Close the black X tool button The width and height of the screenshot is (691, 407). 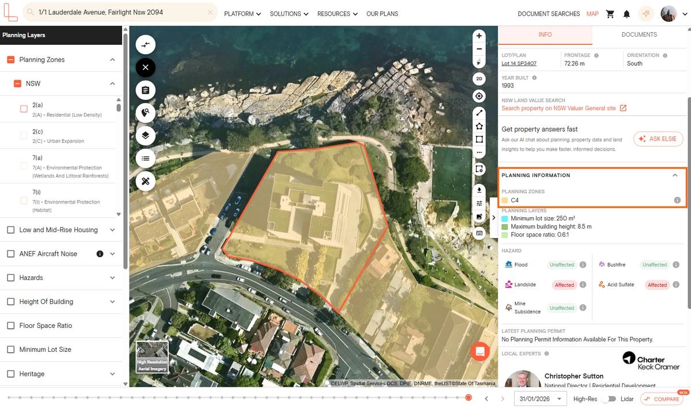pyautogui.click(x=145, y=68)
